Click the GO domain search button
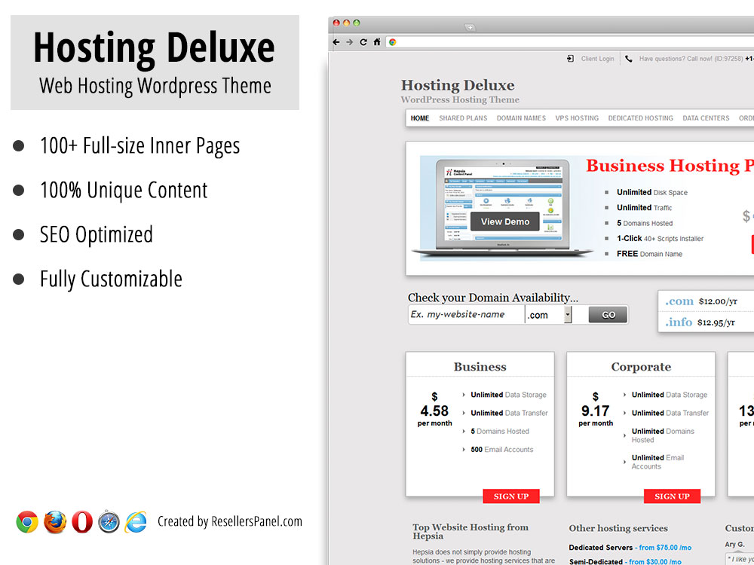This screenshot has height=565, width=754. 608,315
